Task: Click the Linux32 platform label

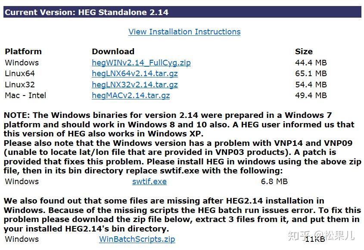Action: click(x=20, y=85)
